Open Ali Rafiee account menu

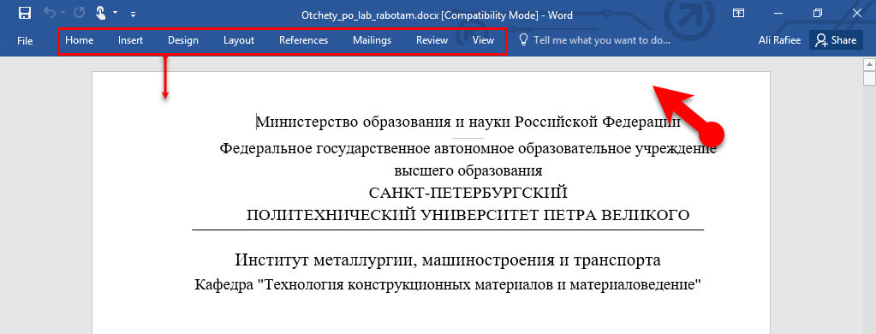tap(779, 40)
